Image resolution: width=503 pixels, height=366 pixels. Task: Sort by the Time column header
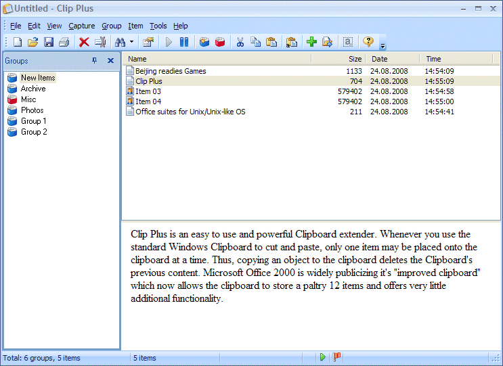456,59
